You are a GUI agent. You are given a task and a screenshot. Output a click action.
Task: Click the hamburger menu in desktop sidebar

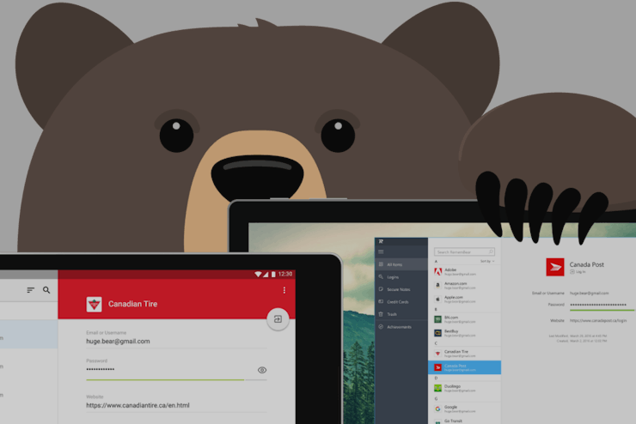point(381,251)
